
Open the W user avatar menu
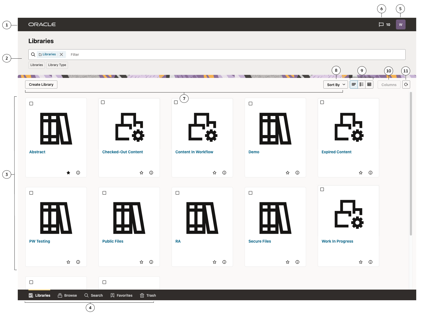400,25
